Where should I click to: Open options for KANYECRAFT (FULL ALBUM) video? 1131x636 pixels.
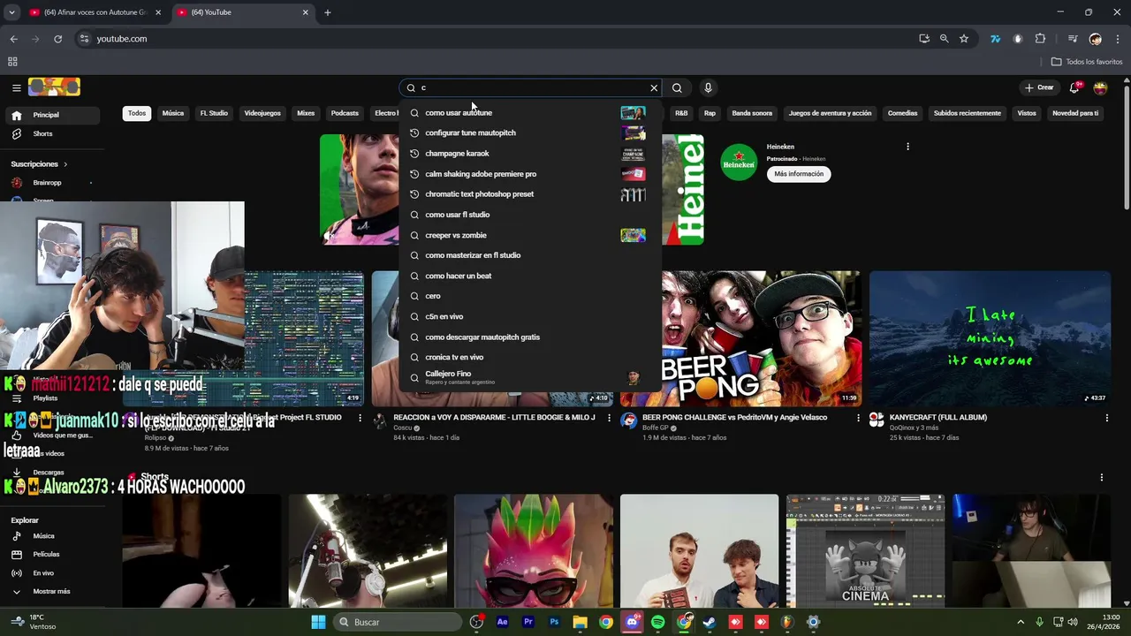(x=1107, y=418)
